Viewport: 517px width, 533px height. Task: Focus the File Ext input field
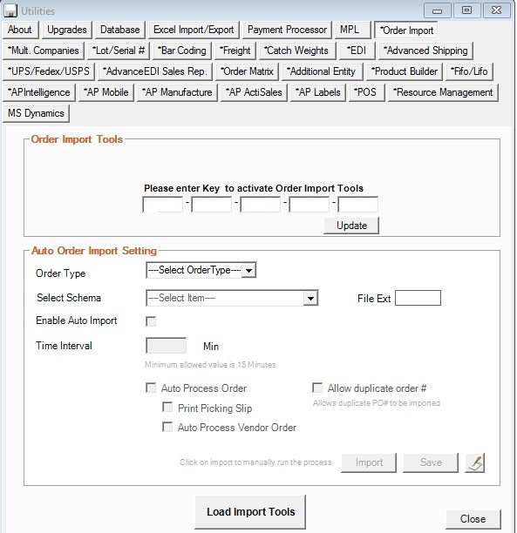coord(418,298)
